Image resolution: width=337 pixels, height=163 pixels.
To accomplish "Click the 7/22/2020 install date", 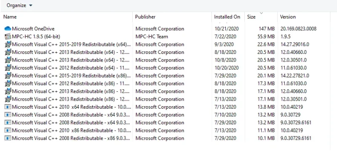I will pos(225,37).
